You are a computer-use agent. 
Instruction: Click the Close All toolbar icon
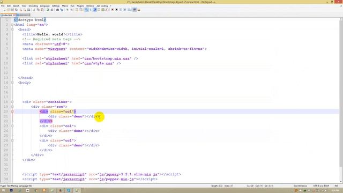coord(25,10)
